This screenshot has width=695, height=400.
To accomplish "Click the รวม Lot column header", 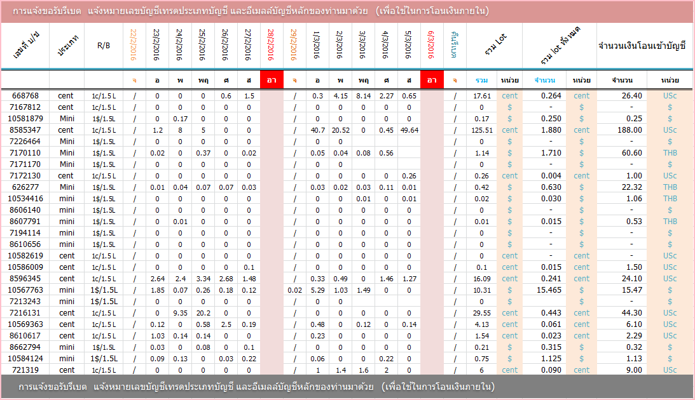I will coord(494,46).
